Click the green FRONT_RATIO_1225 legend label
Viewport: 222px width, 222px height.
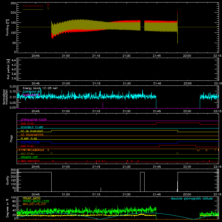click(x=36, y=201)
